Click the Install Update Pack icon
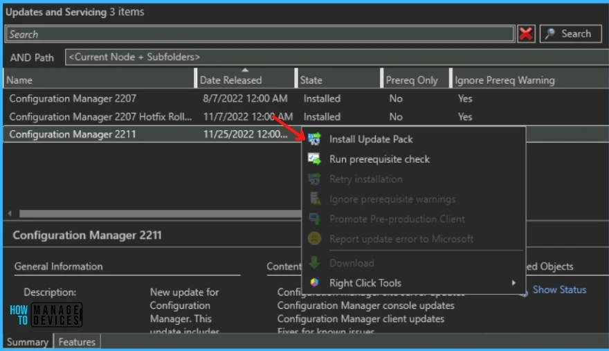Screen dimensions: 609x351 pos(314,138)
